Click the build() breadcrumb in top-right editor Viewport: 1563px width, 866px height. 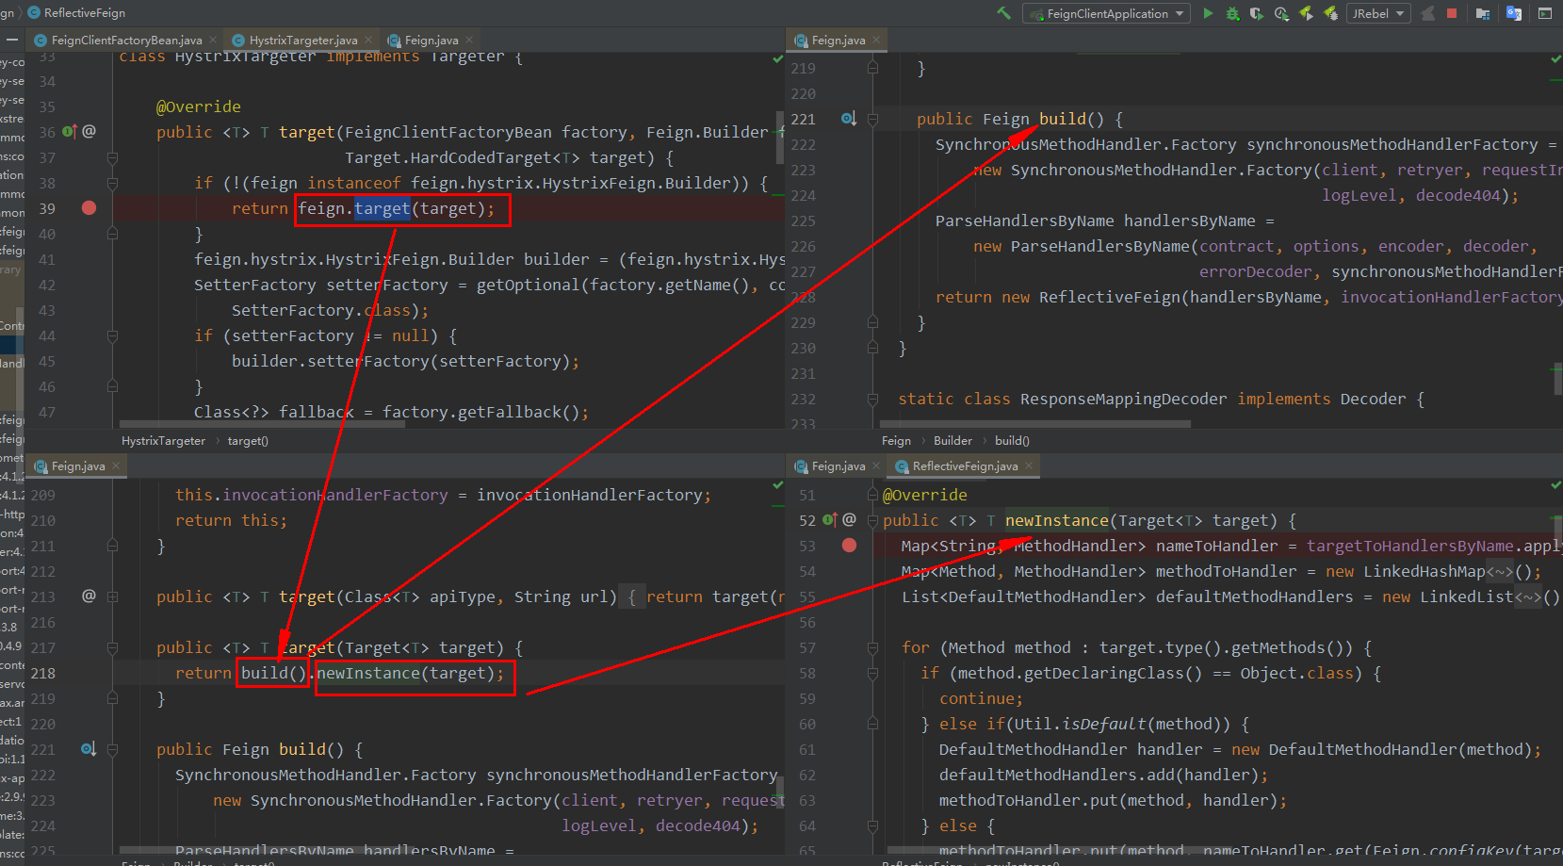tap(1012, 440)
